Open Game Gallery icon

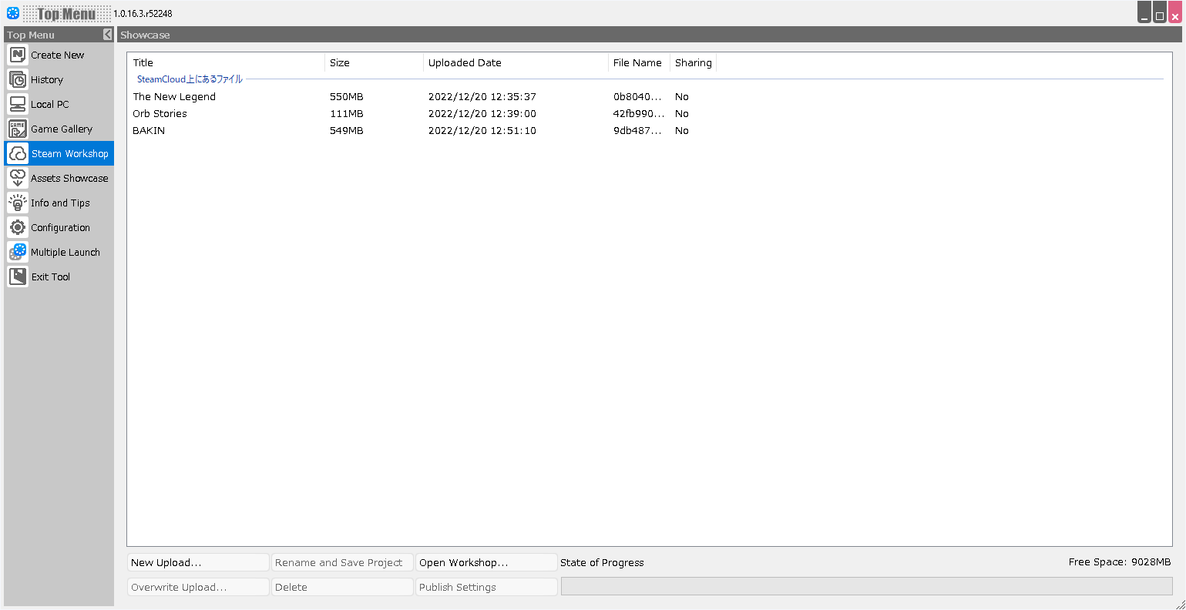18,129
